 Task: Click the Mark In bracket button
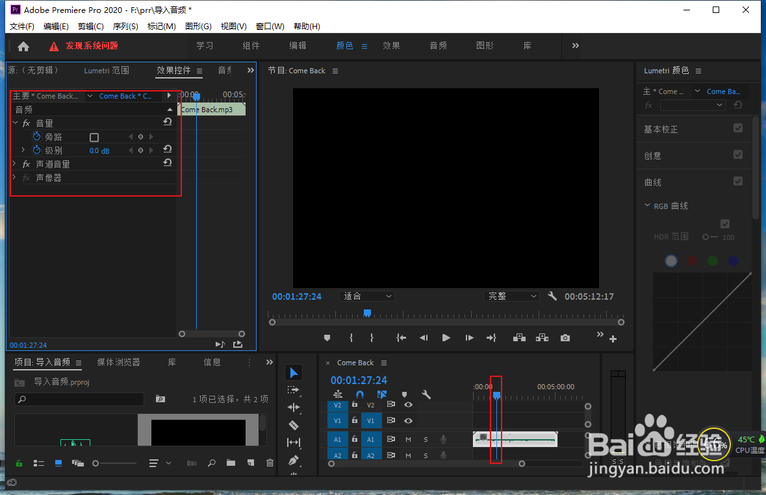coord(351,337)
